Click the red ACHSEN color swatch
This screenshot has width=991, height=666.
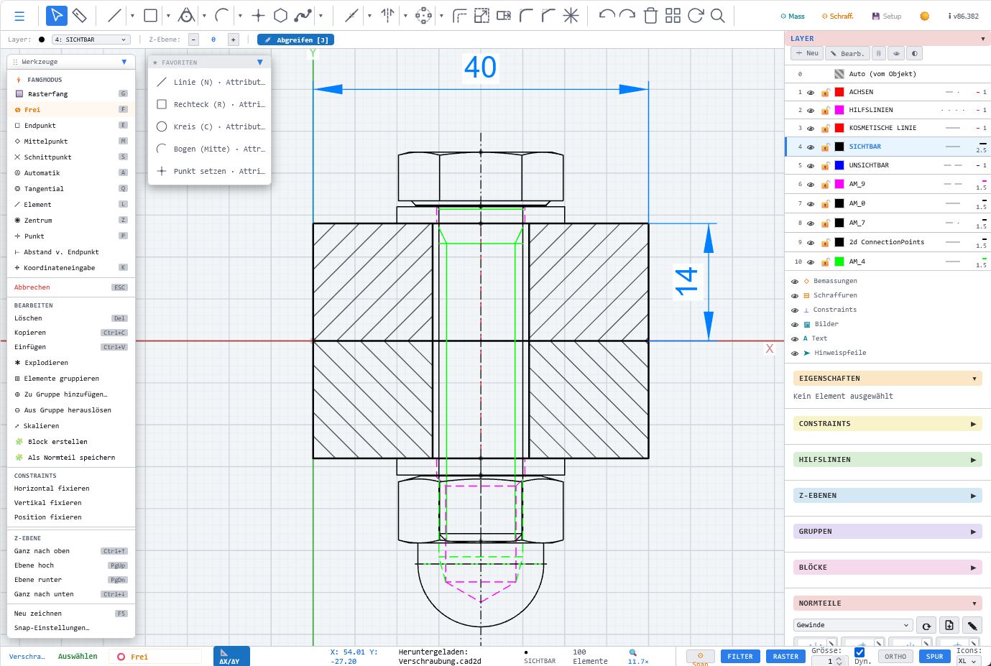839,92
